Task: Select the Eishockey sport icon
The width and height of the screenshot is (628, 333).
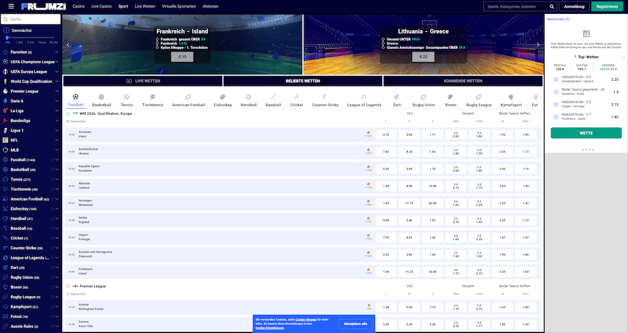Action: point(222,97)
